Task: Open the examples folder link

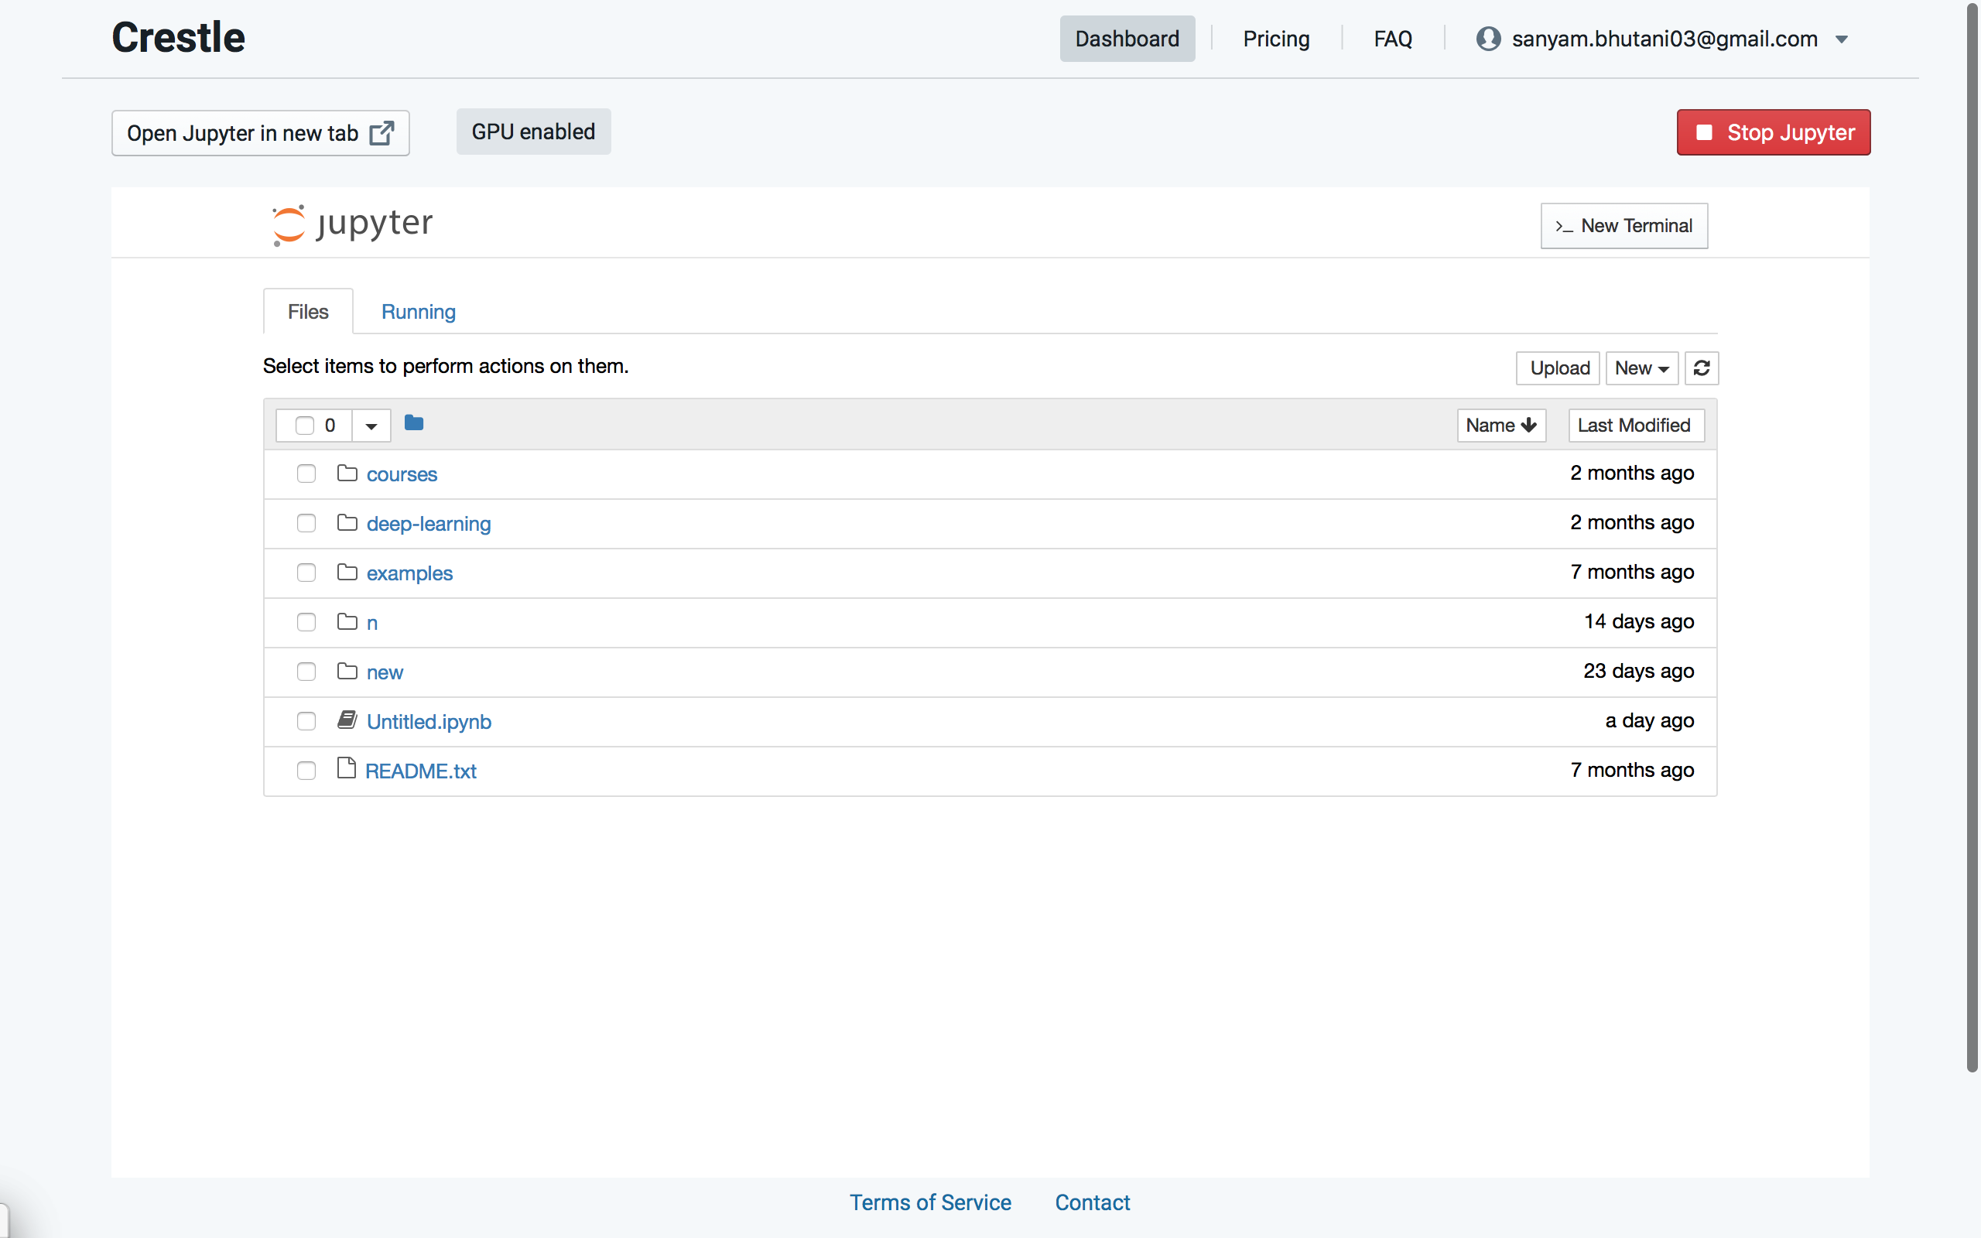Action: (409, 573)
